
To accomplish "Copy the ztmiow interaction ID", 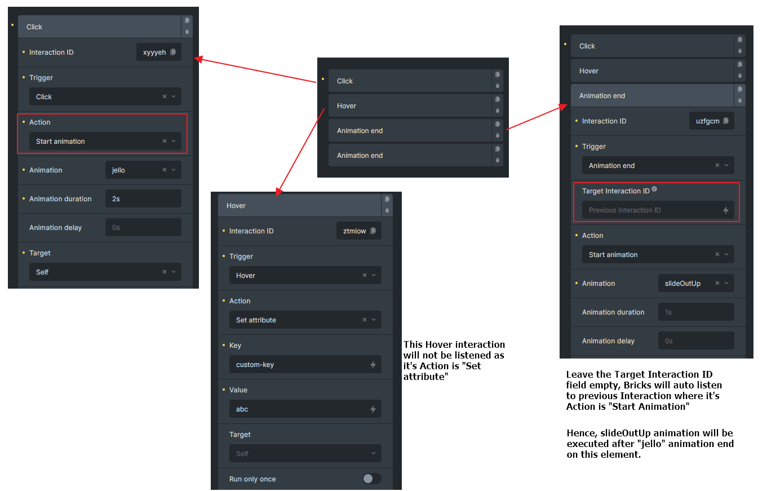I will pyautogui.click(x=373, y=231).
